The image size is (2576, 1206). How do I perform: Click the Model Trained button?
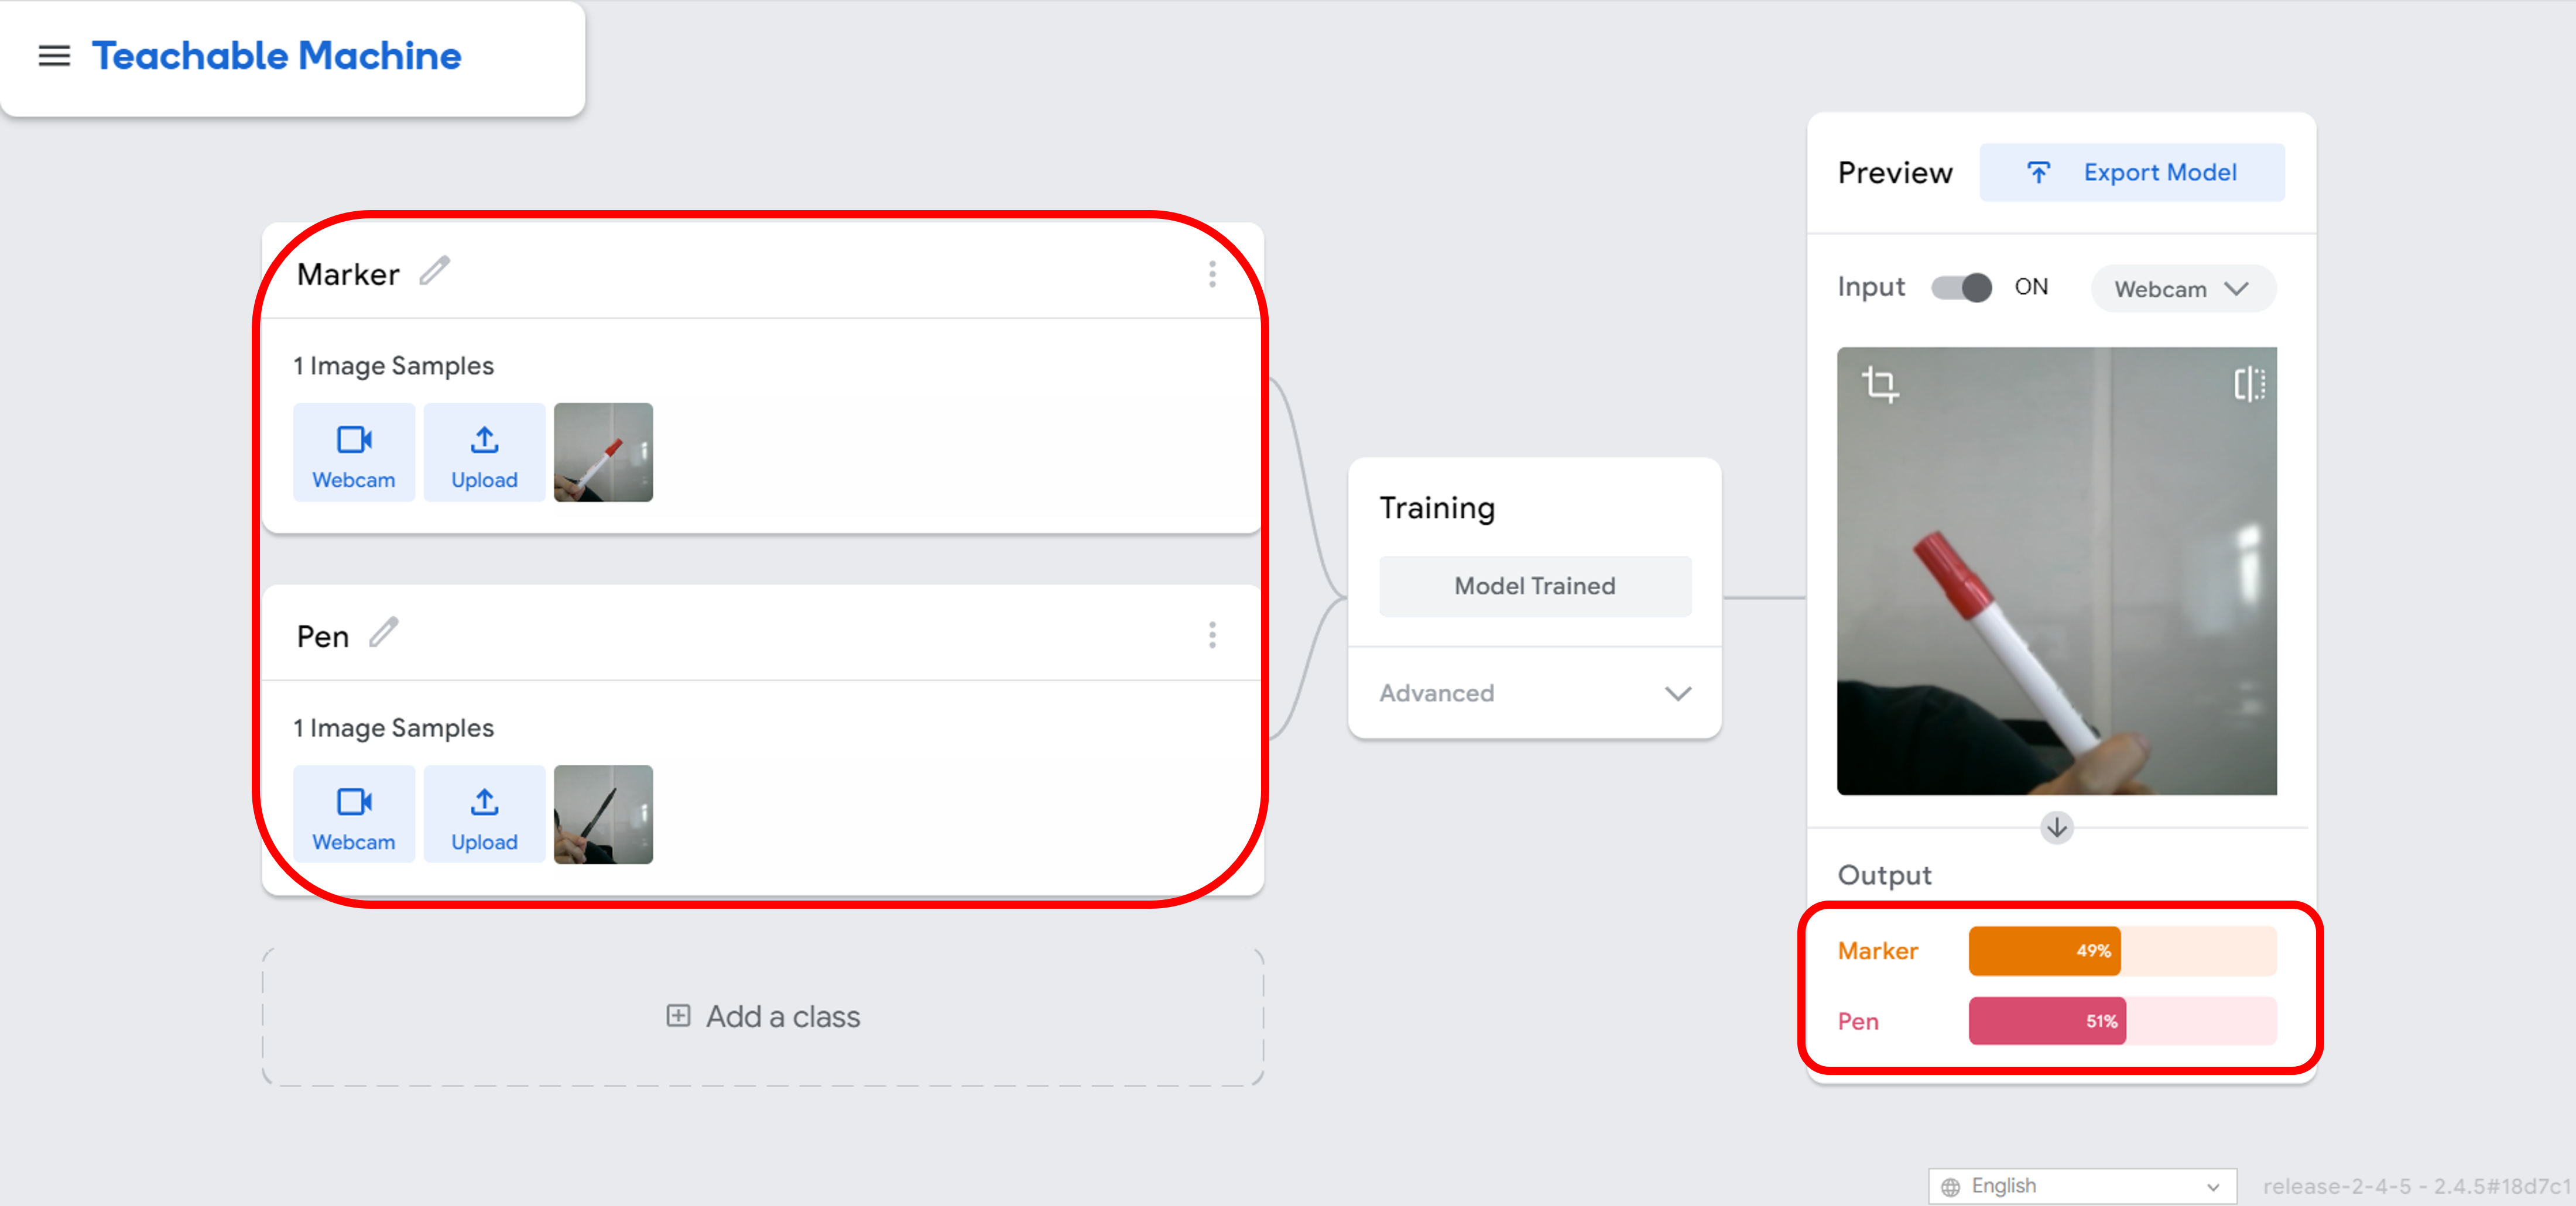click(1535, 586)
